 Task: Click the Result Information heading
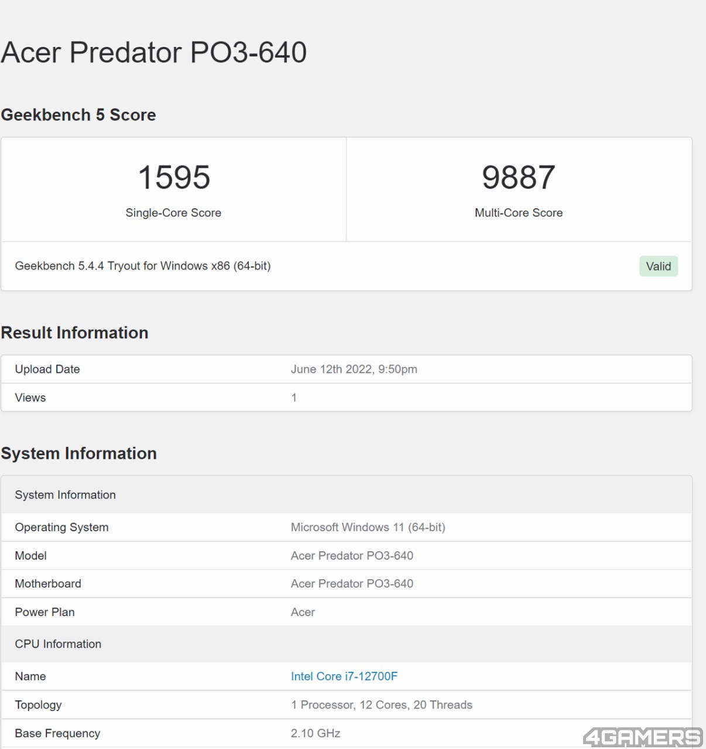[75, 332]
